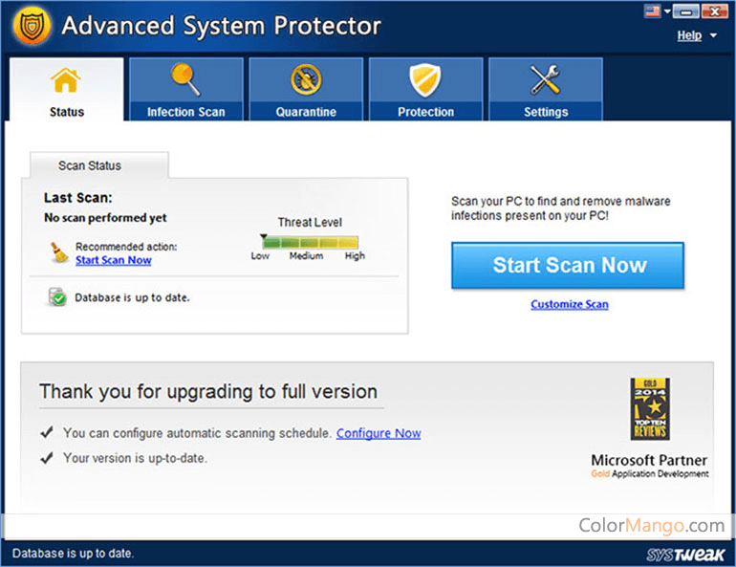The width and height of the screenshot is (736, 567).
Task: Click the Settings wrench and screwdriver icon
Action: pyautogui.click(x=546, y=80)
